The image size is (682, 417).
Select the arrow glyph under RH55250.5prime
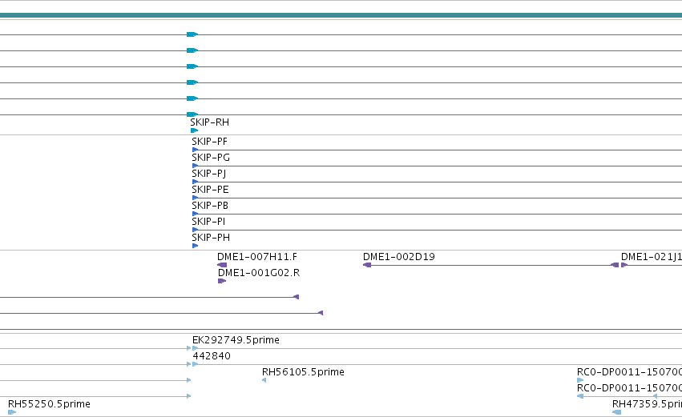(x=12, y=412)
